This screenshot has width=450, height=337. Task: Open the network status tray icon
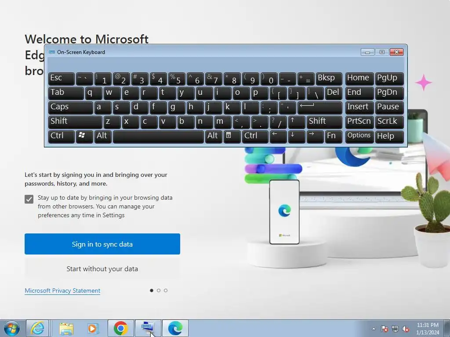point(395,329)
